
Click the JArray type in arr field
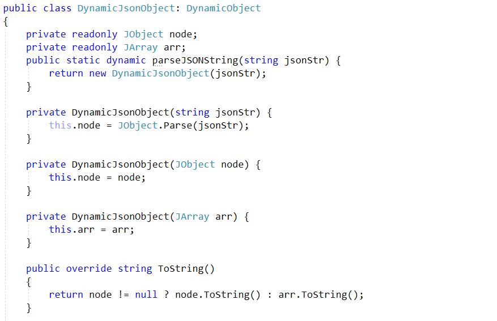[141, 47]
